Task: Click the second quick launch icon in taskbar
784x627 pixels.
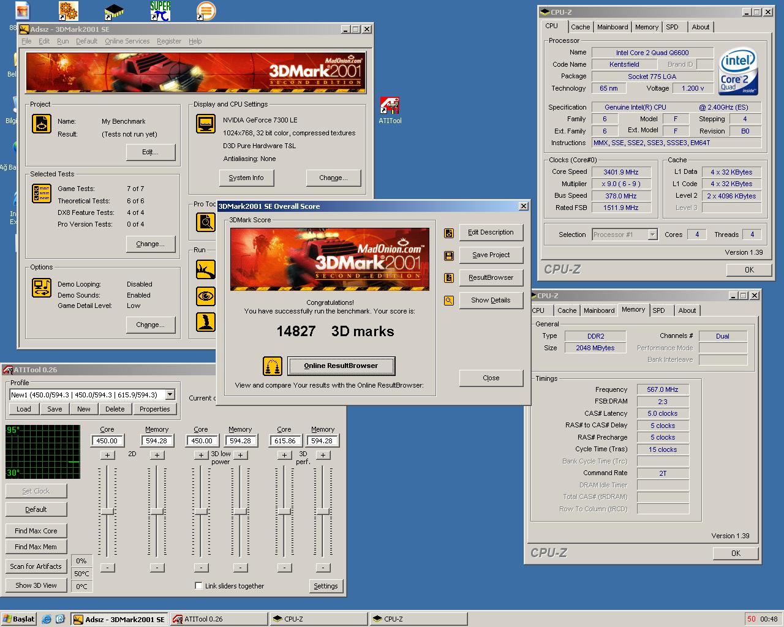Action: click(60, 619)
